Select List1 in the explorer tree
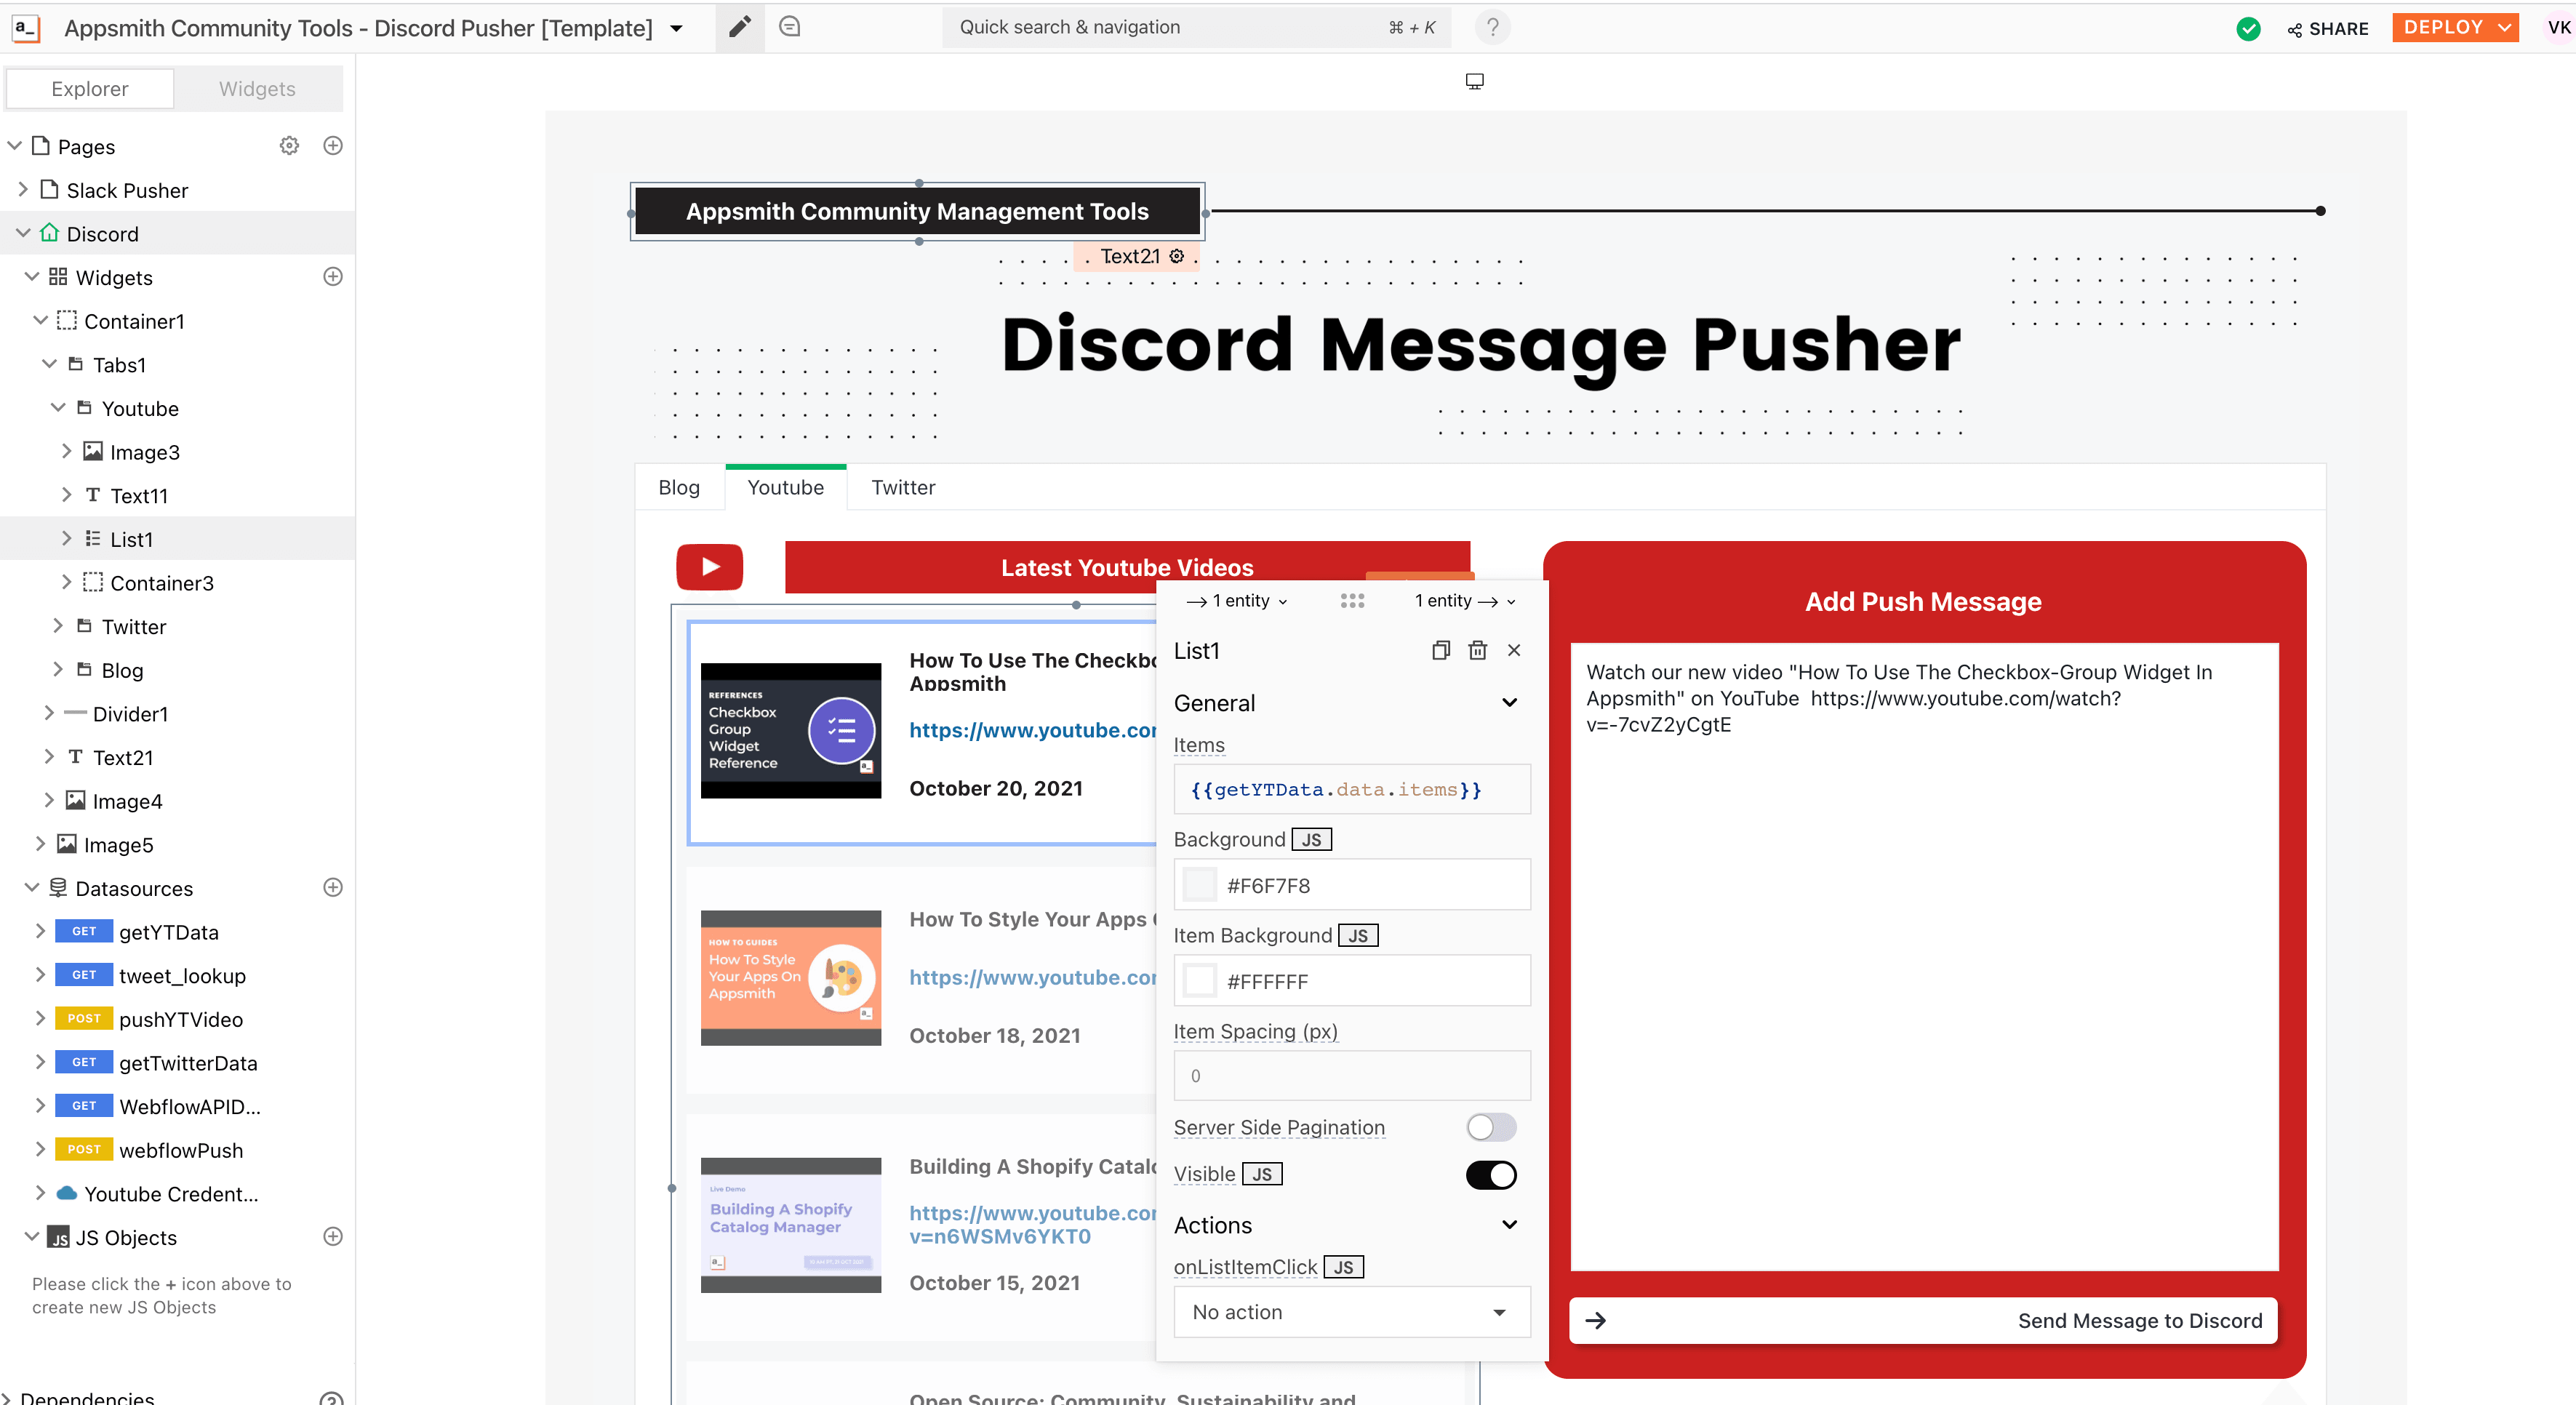Viewport: 2576px width, 1405px height. tap(131, 540)
